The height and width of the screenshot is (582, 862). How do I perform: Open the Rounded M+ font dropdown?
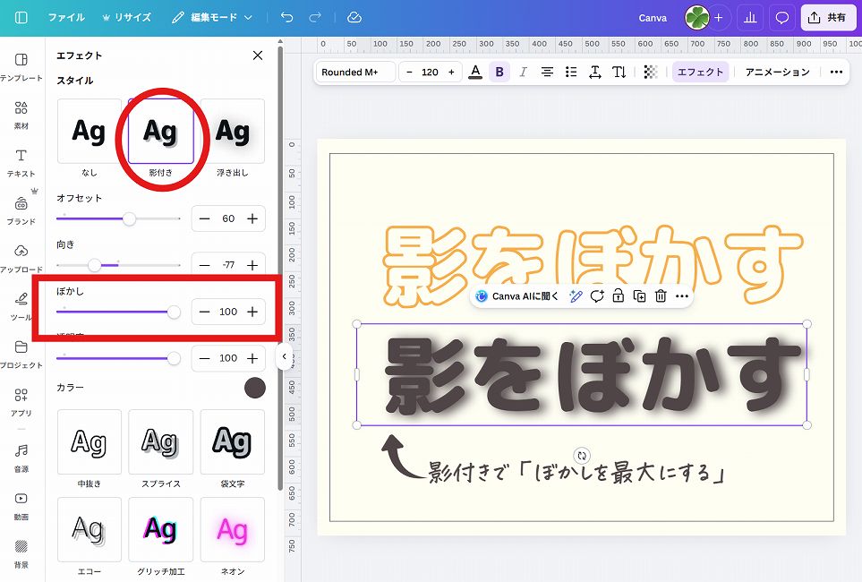(354, 72)
